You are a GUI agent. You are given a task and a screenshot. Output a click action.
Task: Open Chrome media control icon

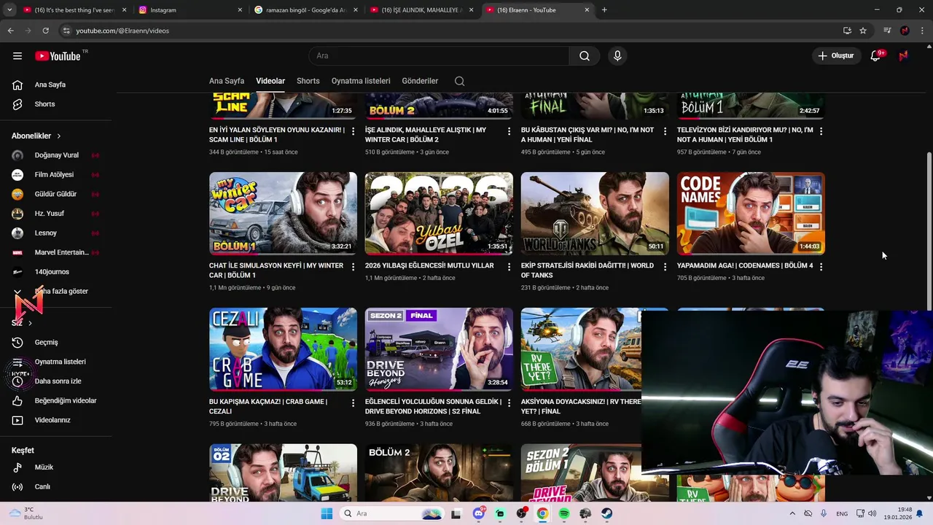tap(887, 31)
